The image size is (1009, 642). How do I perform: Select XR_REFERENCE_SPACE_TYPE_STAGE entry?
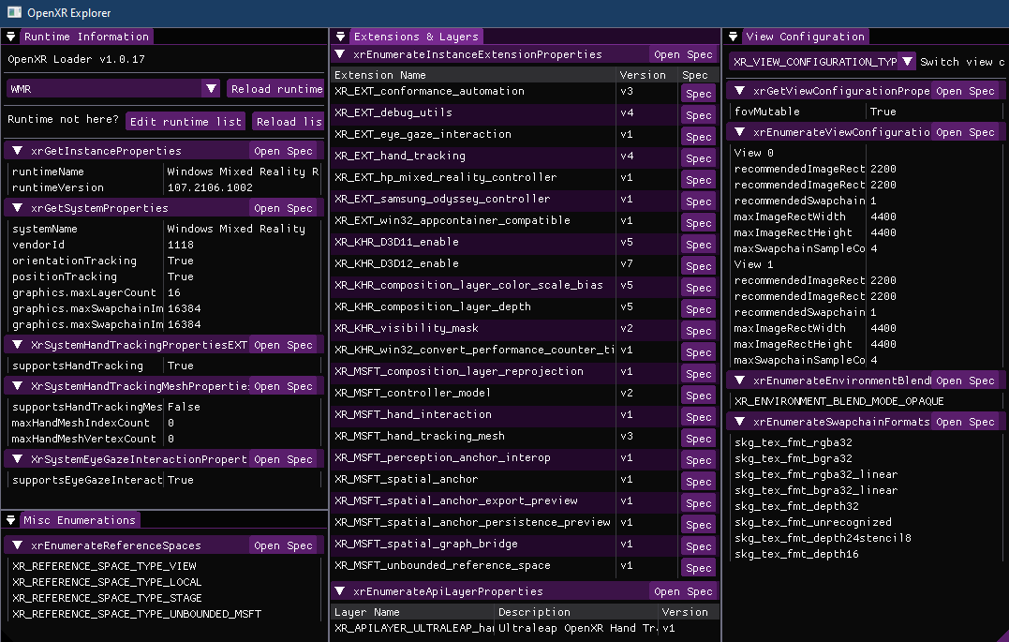[x=107, y=598]
